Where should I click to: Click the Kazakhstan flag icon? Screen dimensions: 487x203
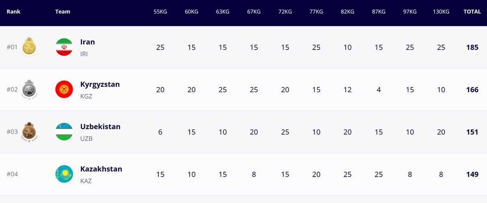64,174
